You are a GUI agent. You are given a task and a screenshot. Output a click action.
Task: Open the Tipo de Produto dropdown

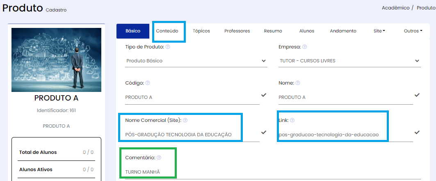[196, 61]
